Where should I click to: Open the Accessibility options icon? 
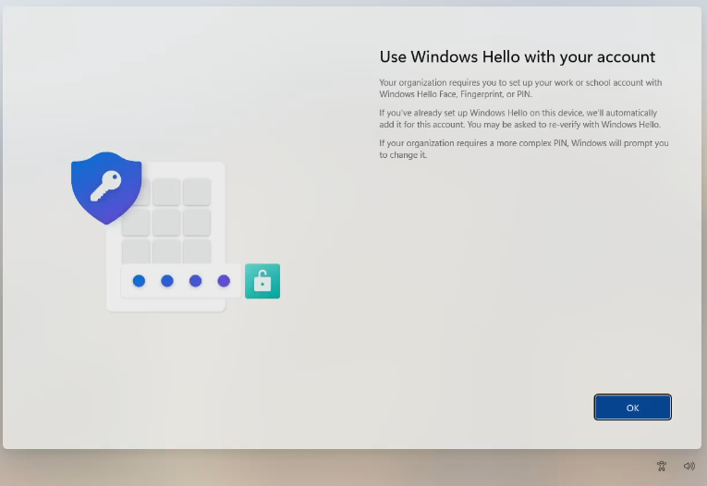click(662, 467)
